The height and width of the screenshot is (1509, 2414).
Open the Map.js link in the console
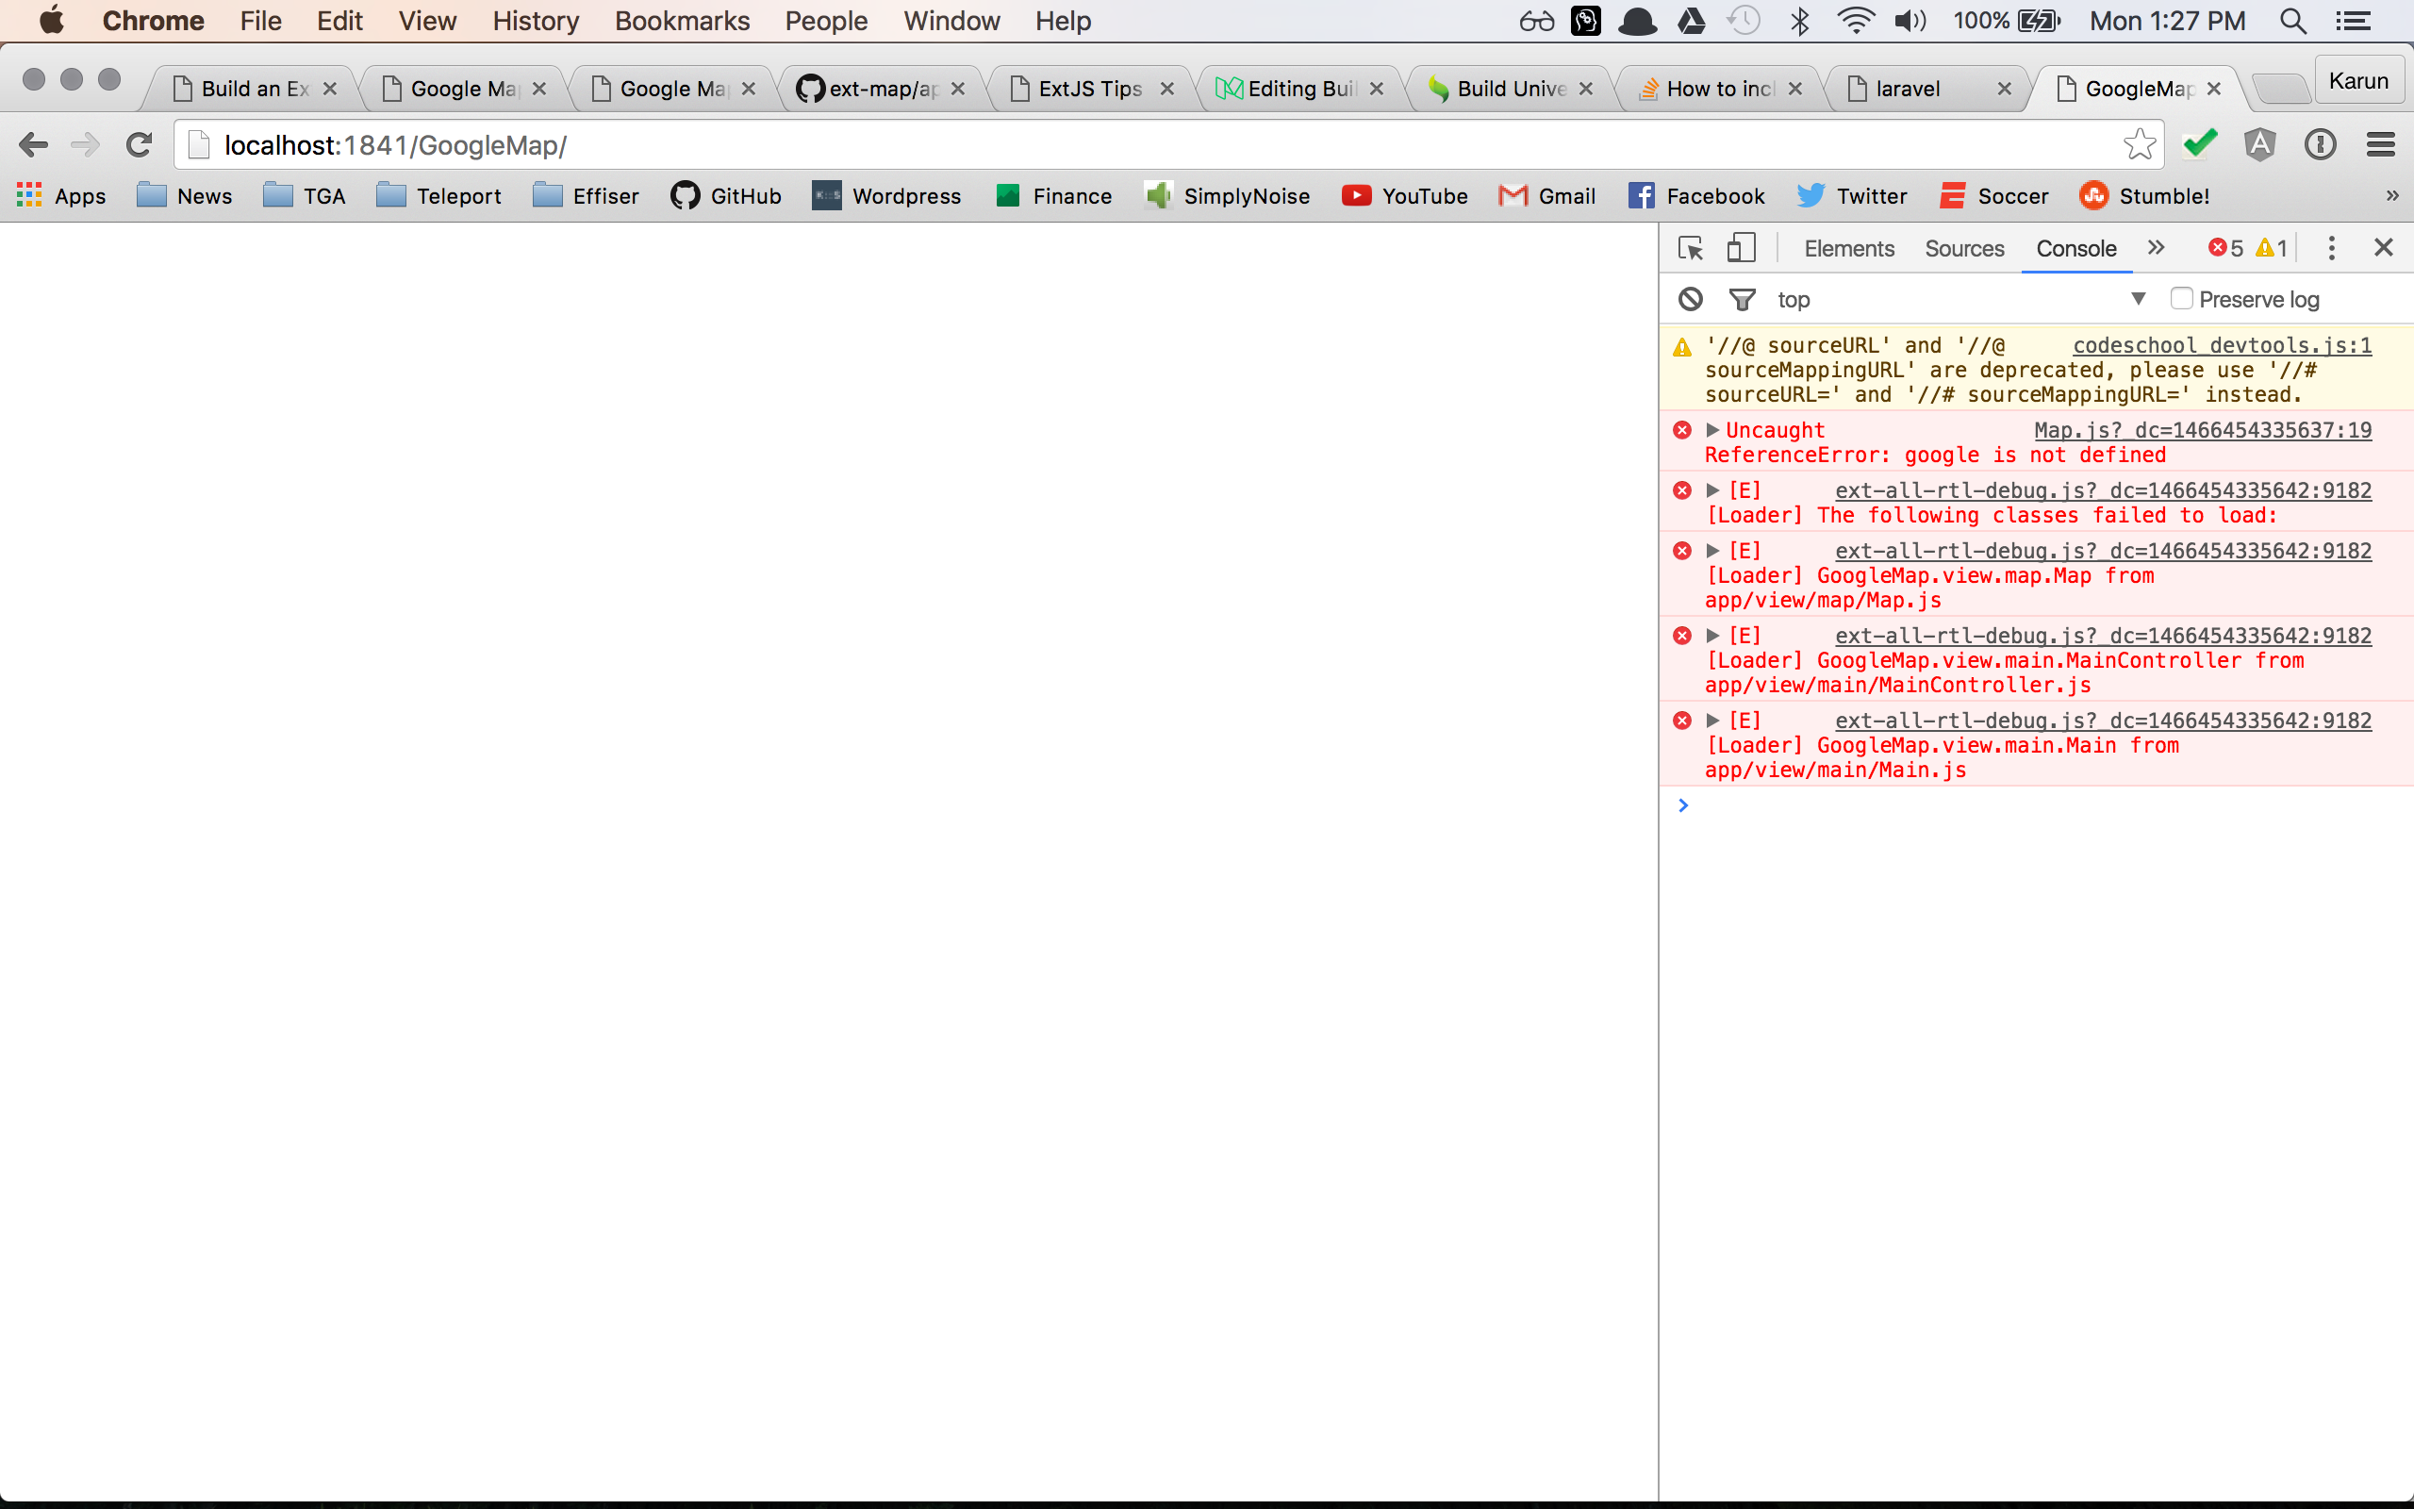click(2200, 430)
